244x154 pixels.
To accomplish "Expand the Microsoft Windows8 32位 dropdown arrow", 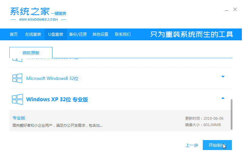I will click(223, 77).
